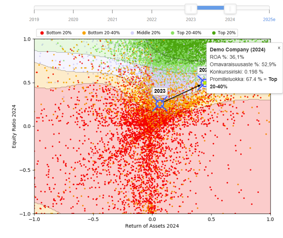Pick 2023 on the year timeline
The width and height of the screenshot is (283, 238).
click(191, 19)
